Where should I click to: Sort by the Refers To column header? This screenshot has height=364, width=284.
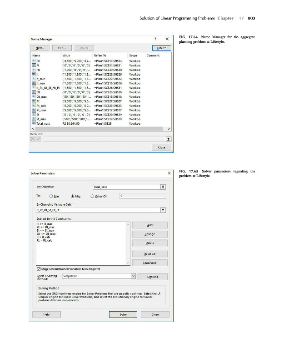pyautogui.click(x=100, y=56)
